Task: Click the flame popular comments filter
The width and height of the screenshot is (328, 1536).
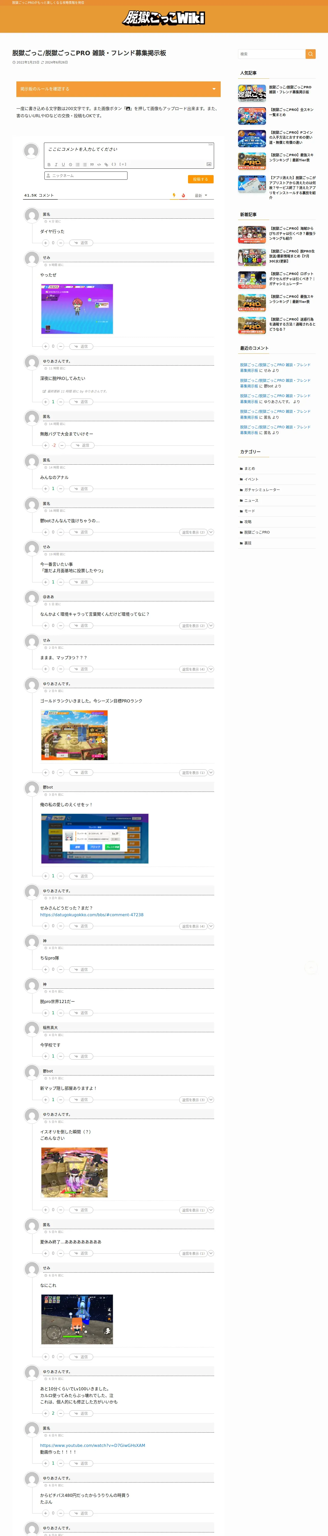Action: (183, 196)
